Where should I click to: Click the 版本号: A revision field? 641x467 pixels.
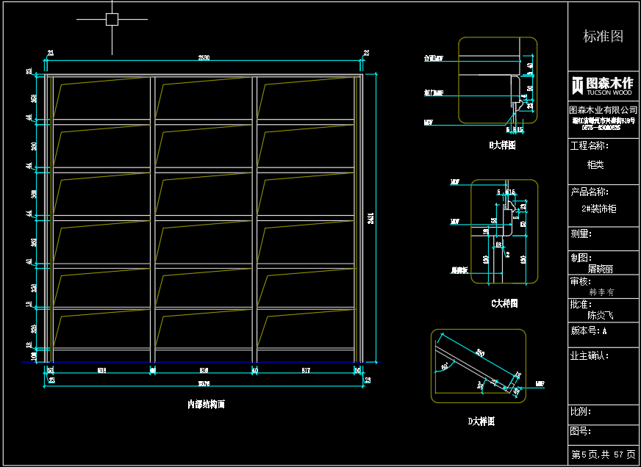point(589,331)
